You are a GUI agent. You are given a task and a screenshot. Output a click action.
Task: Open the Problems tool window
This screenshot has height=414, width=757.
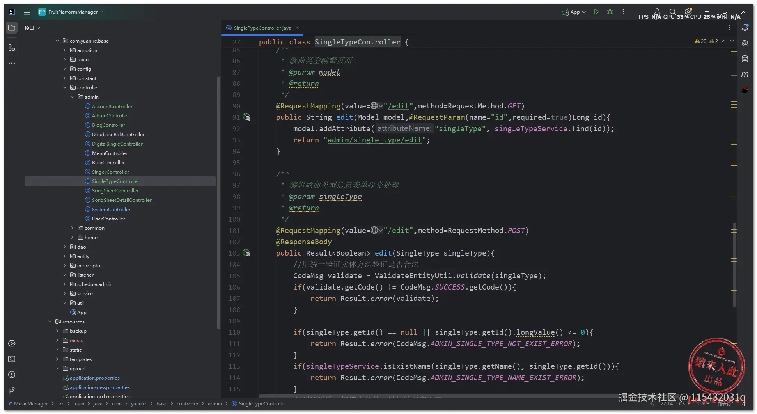(12, 375)
